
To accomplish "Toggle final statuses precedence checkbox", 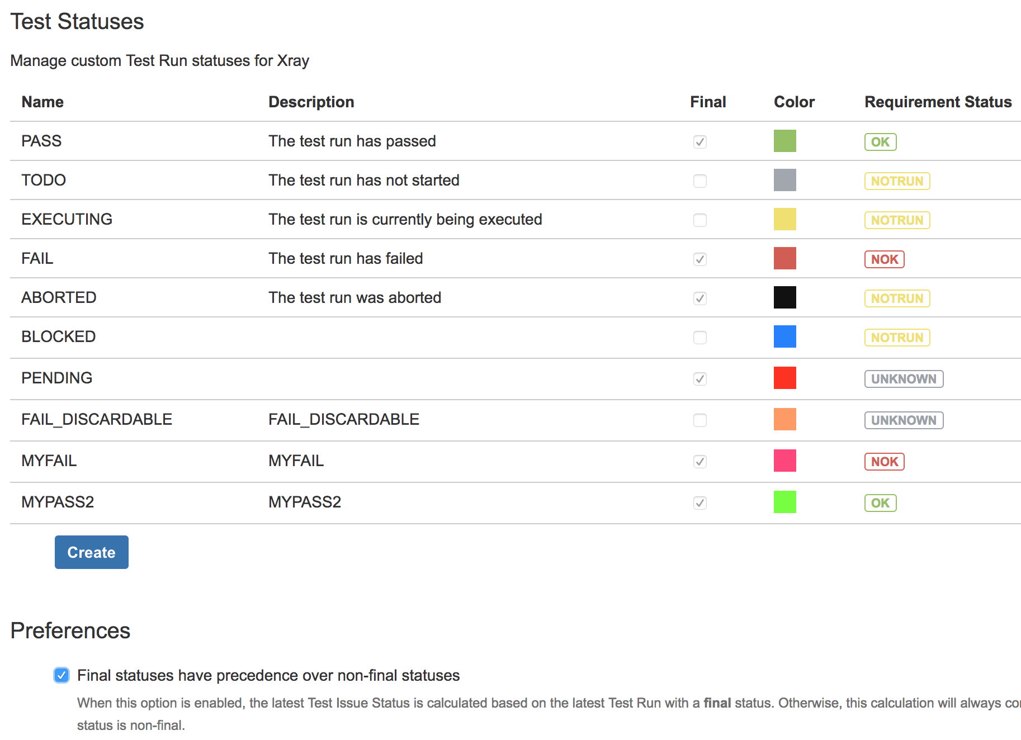I will click(x=62, y=675).
